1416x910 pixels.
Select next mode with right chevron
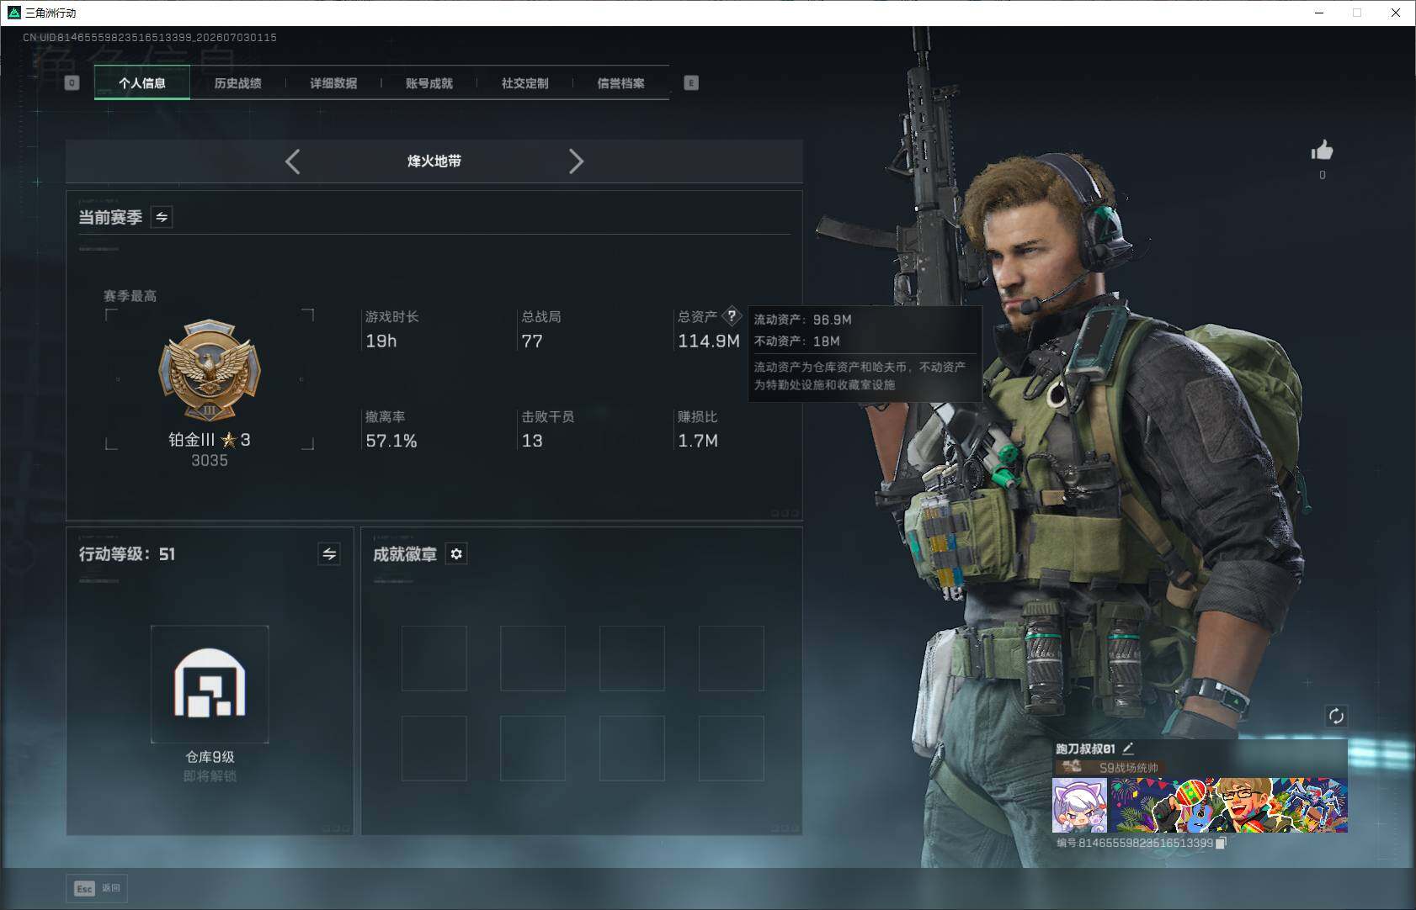576,161
